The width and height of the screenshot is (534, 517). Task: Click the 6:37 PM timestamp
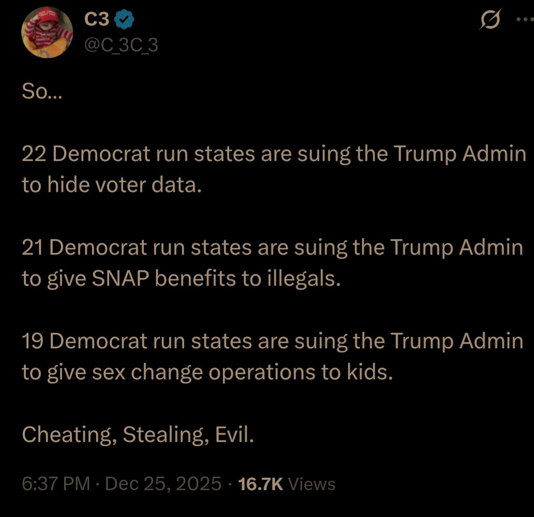(56, 484)
